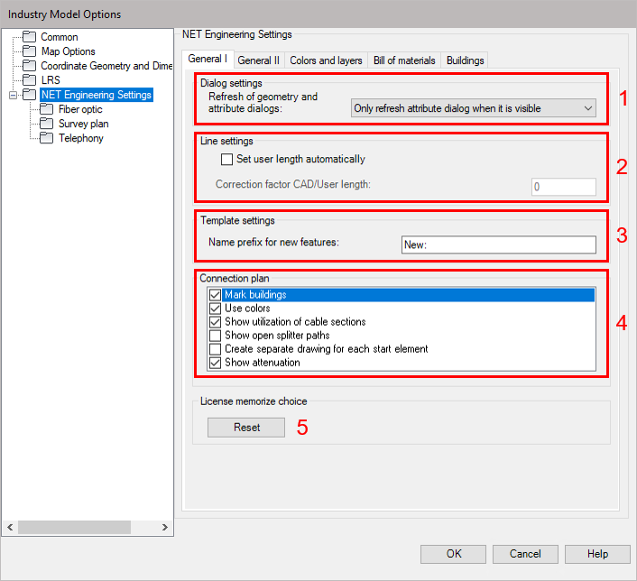Click the Help button
Screen dimensions: 637x581
597,554
